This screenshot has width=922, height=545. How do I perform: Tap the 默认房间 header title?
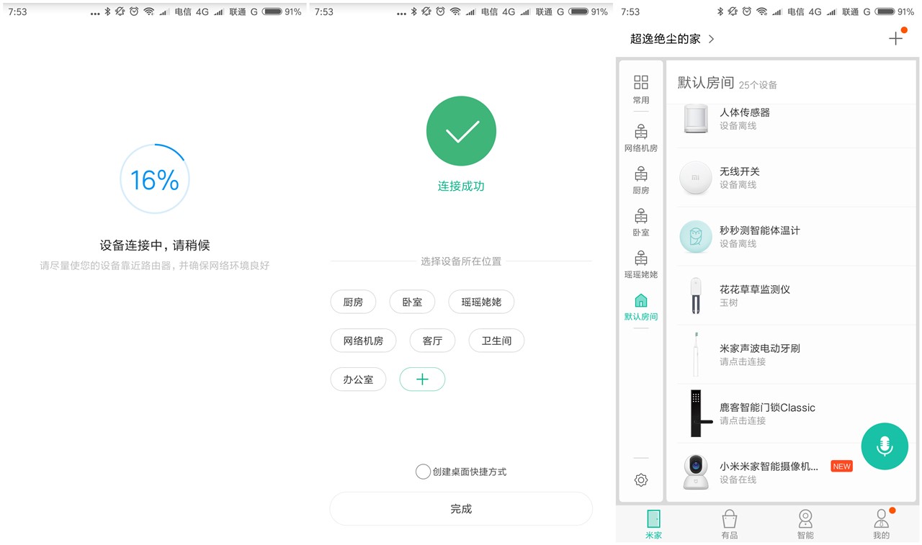(706, 83)
